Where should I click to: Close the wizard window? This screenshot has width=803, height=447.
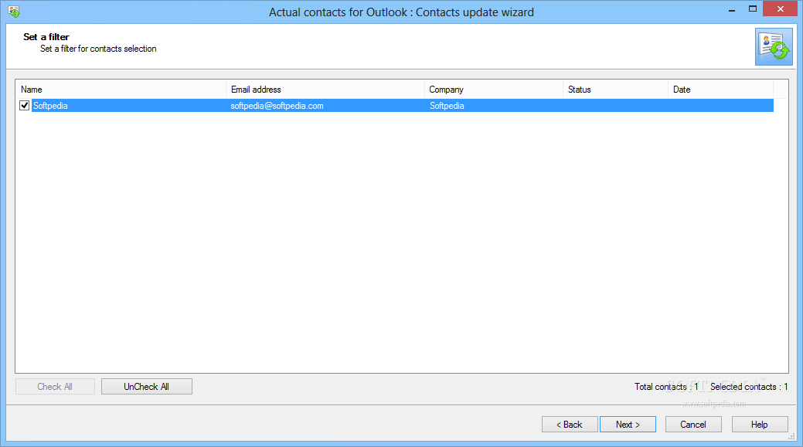(x=781, y=8)
